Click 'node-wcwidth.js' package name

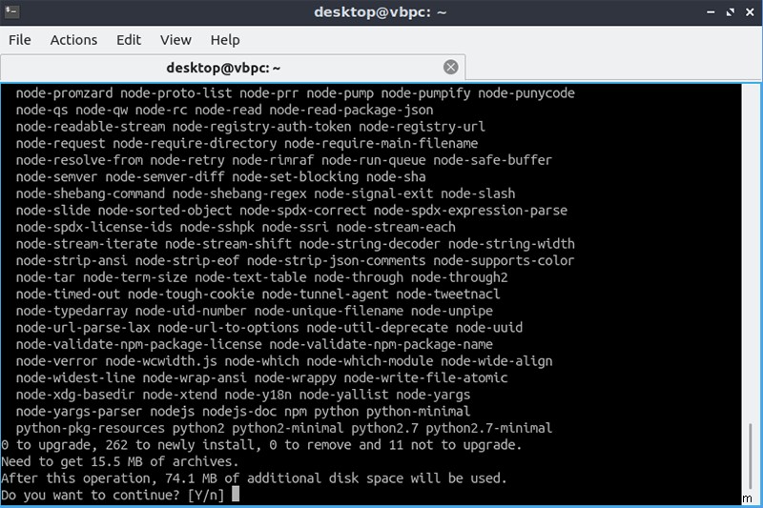(161, 361)
